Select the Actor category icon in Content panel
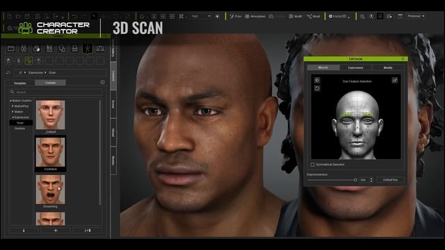Image resolution: width=445 pixels, height=250 pixels. point(24,49)
